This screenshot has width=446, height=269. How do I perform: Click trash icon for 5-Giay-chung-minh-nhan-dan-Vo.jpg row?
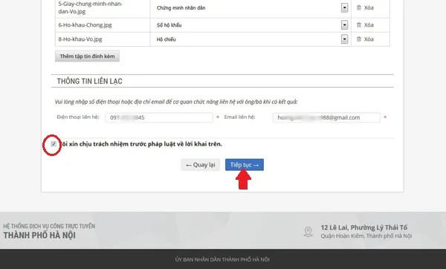(359, 7)
